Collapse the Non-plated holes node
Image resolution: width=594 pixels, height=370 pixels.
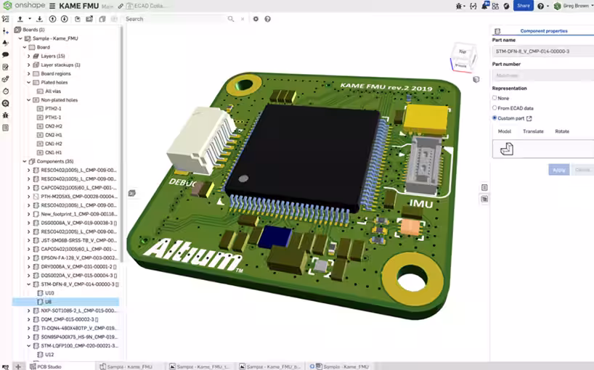coord(29,100)
